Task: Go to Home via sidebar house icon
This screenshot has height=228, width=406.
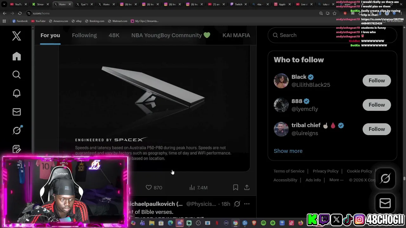Action: pyautogui.click(x=16, y=56)
